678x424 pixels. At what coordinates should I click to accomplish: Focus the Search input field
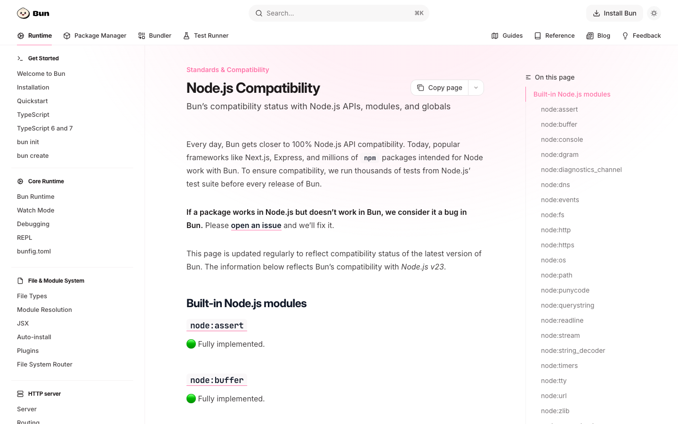tap(339, 13)
